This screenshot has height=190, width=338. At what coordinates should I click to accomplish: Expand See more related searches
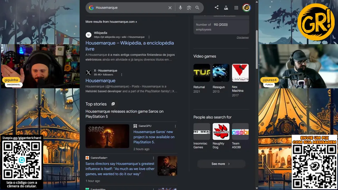[x=221, y=164]
